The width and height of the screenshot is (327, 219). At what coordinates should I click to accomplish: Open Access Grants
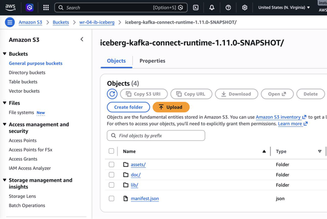pos(23,159)
